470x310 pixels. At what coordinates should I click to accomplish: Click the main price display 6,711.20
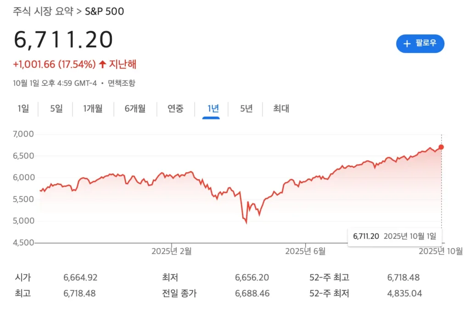[x=63, y=39]
